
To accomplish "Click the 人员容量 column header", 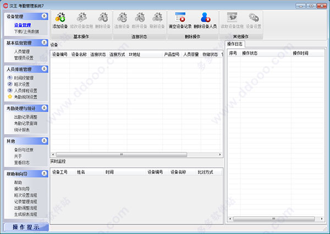I will [191, 54].
